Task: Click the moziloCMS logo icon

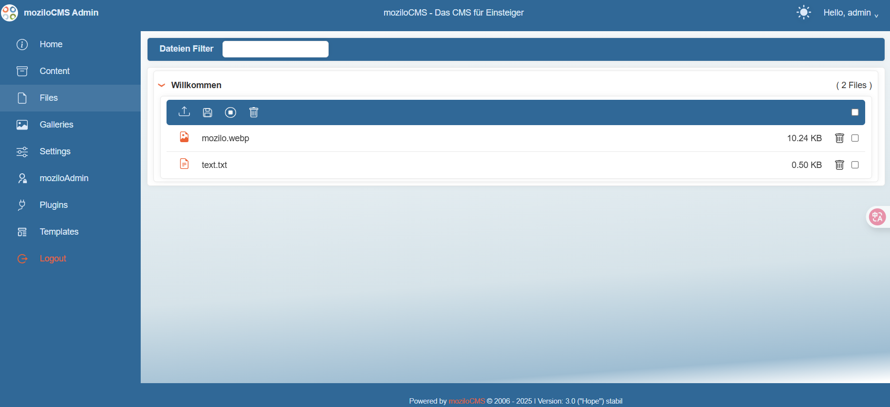Action: (x=10, y=13)
